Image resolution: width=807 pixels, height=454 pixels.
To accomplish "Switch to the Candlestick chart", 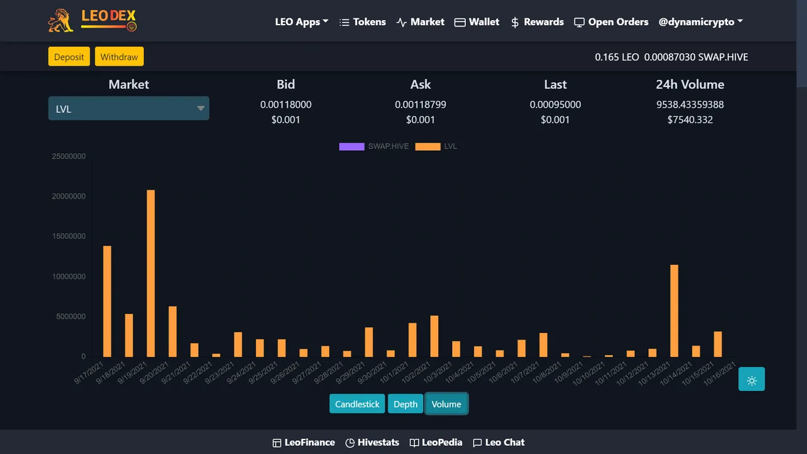I will pos(357,404).
